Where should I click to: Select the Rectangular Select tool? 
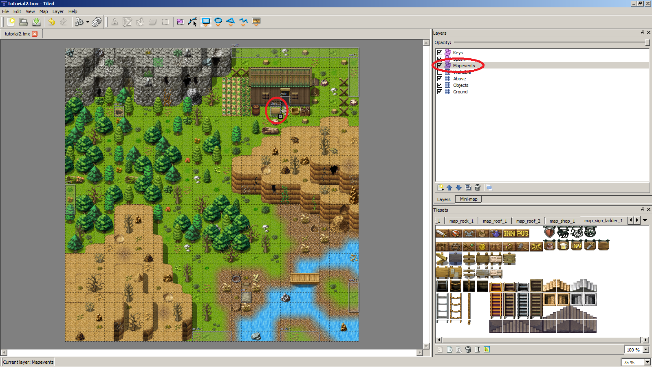165,22
